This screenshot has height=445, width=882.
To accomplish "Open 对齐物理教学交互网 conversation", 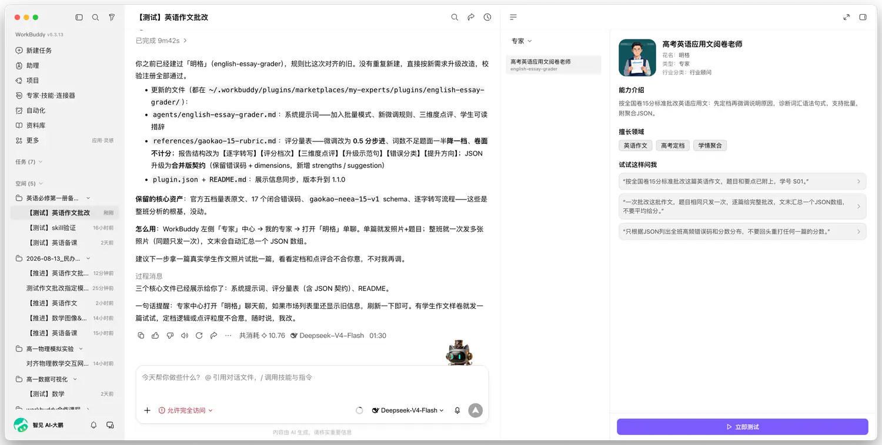I will click(65, 363).
